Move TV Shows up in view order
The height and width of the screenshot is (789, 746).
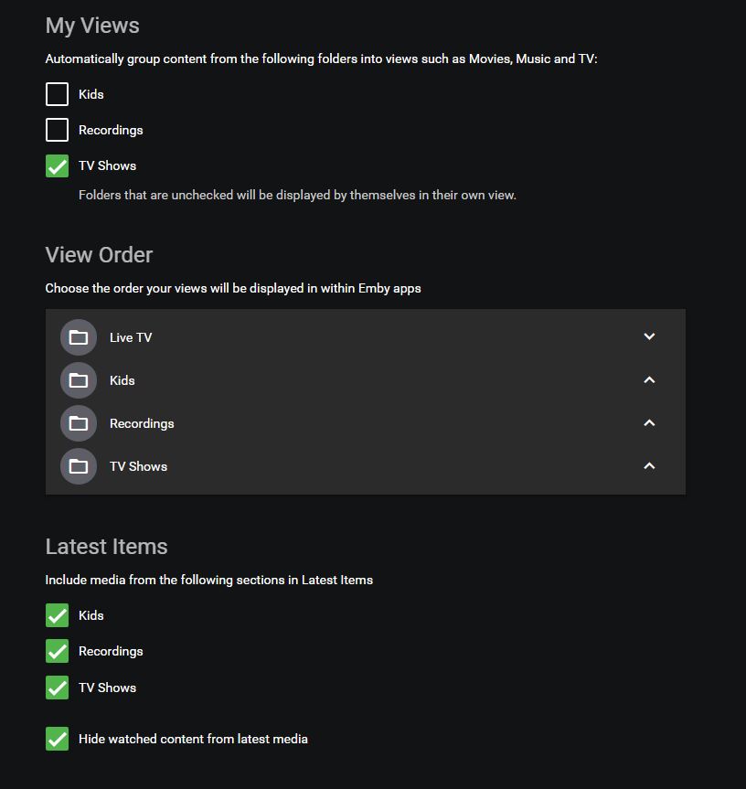(649, 465)
